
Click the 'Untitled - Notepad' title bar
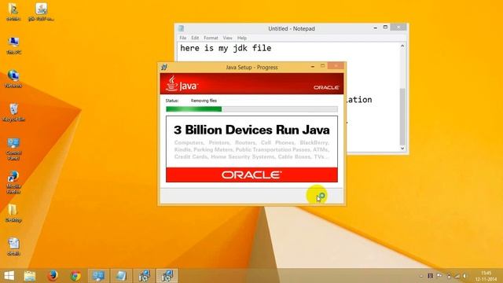tap(292, 28)
